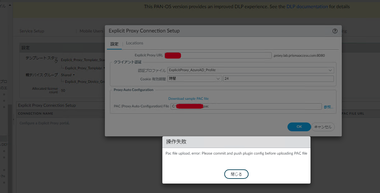Click the Cookie lifetime value field

[278, 79]
